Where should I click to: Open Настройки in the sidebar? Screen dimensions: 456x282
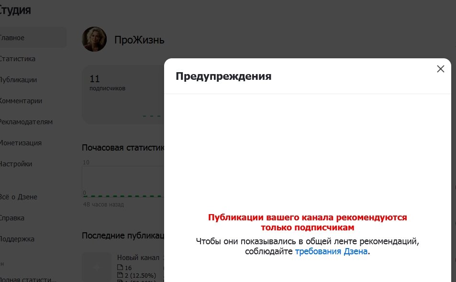pyautogui.click(x=16, y=164)
